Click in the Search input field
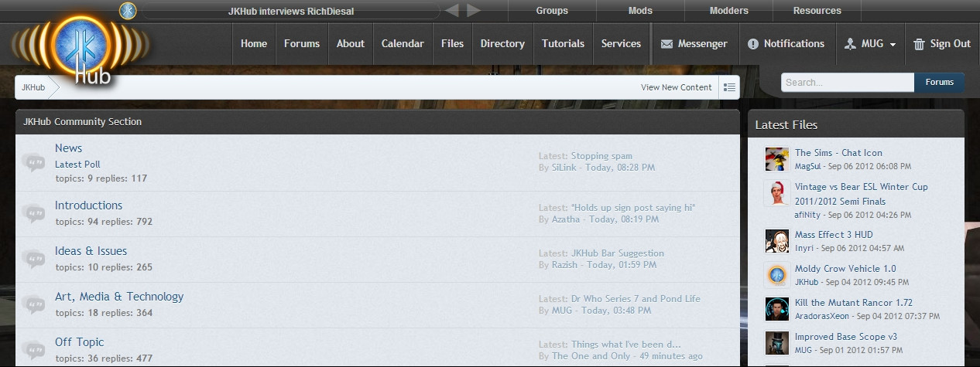The height and width of the screenshot is (367, 980). point(848,82)
